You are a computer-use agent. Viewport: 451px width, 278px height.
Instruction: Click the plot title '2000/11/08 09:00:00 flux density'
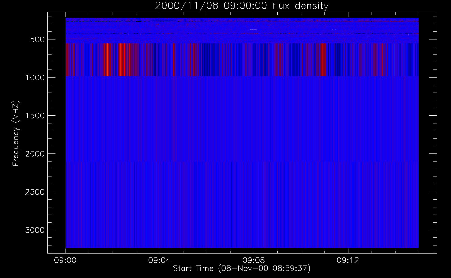242,6
